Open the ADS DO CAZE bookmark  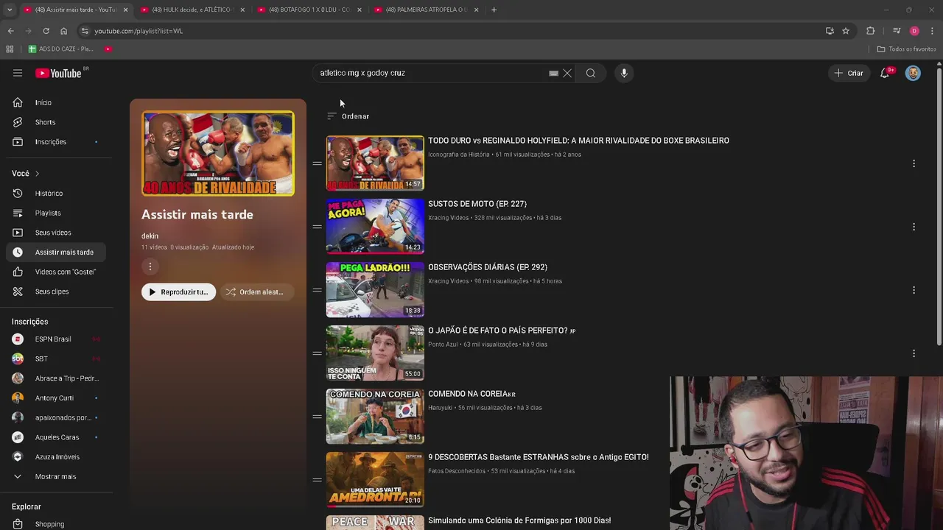pos(60,49)
